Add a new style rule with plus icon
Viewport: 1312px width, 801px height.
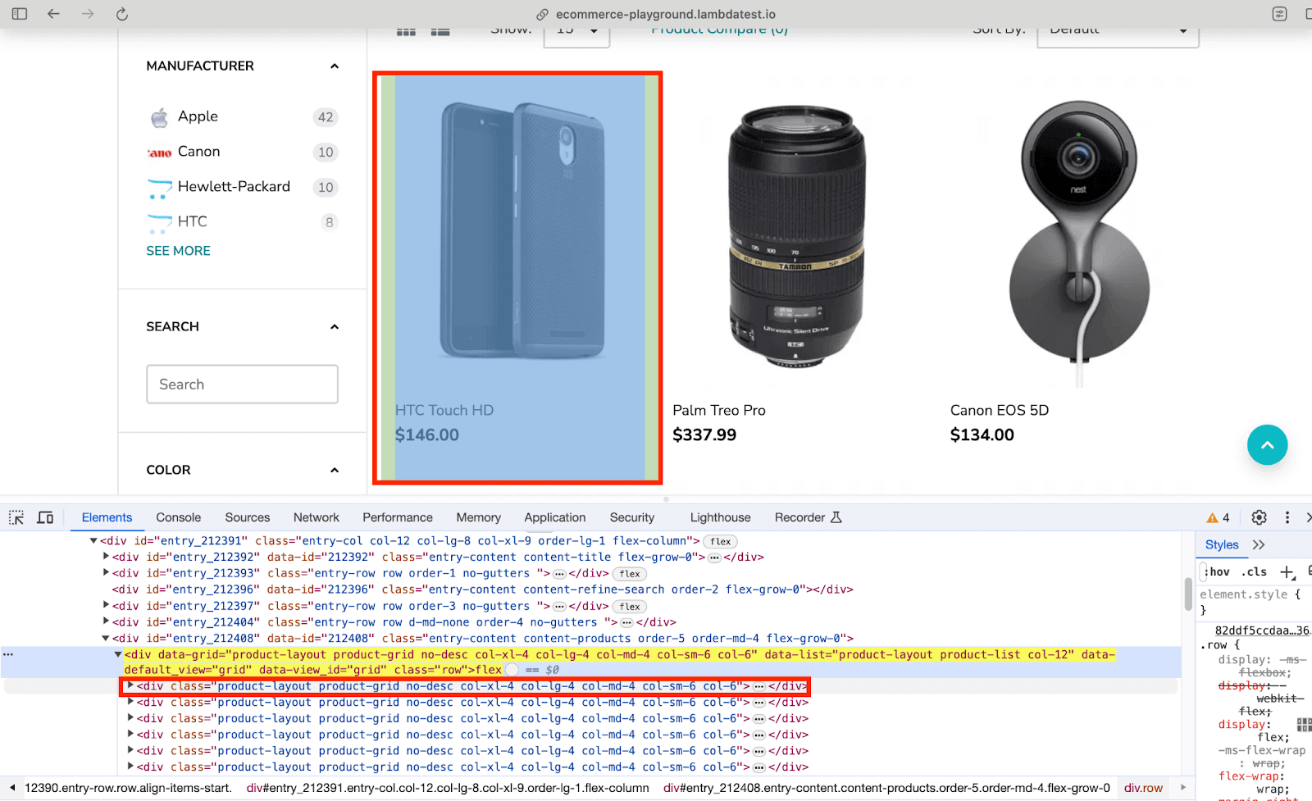1287,572
